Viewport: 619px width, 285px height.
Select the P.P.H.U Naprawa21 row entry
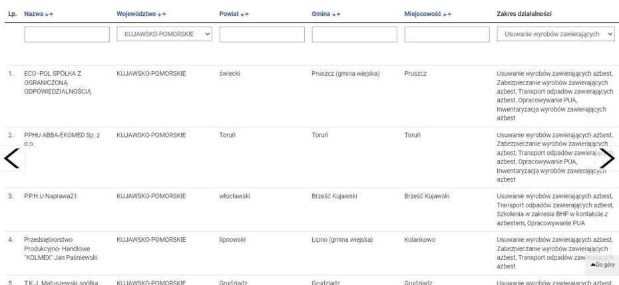tap(51, 196)
